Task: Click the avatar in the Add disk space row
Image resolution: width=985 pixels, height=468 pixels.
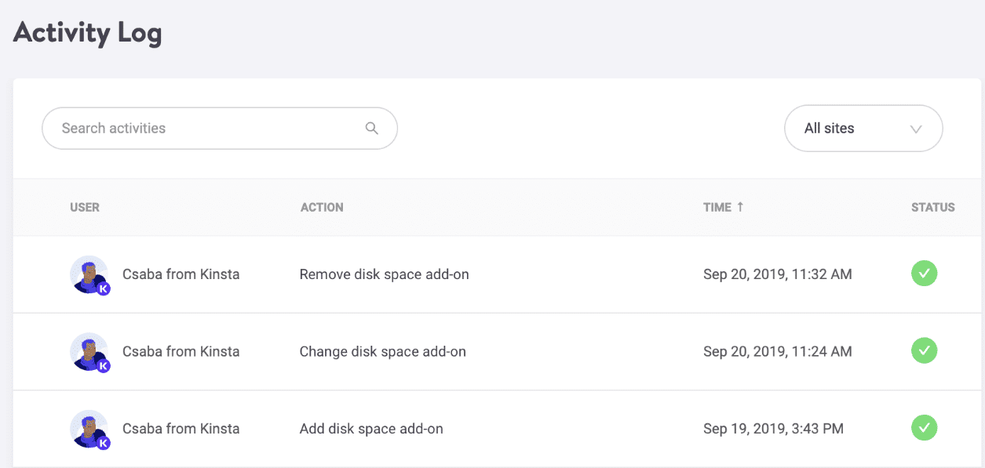Action: point(89,430)
